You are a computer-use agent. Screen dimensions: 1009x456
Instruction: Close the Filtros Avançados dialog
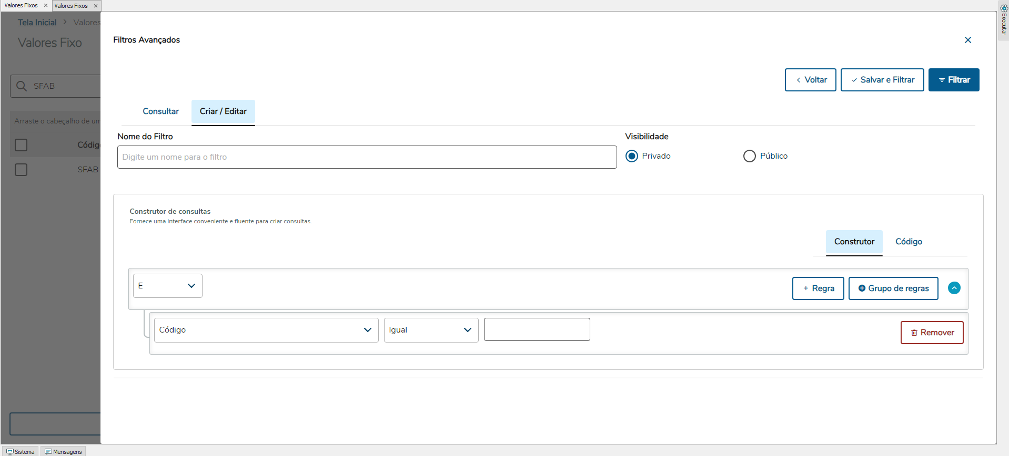click(967, 40)
